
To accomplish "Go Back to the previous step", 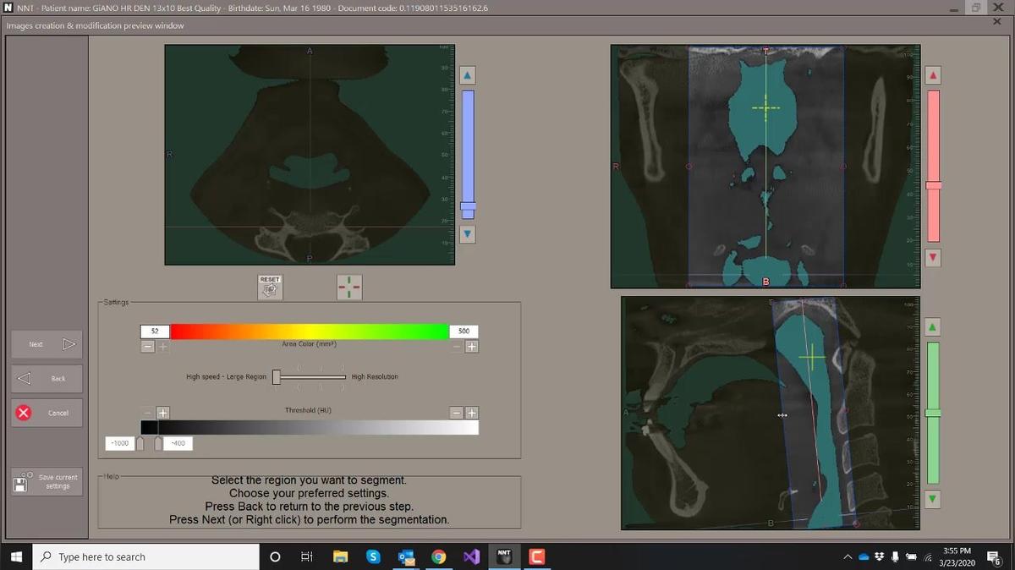I will (x=47, y=379).
